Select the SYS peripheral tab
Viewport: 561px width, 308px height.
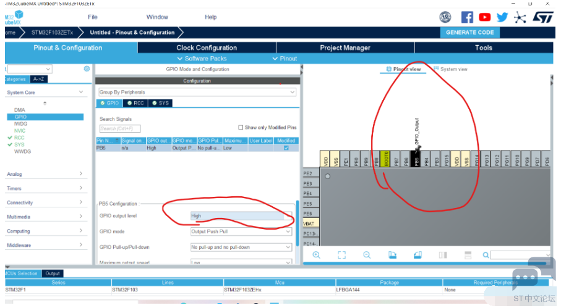tap(160, 103)
